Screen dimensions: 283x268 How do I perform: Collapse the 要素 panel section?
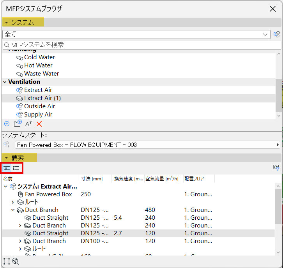point(7,158)
